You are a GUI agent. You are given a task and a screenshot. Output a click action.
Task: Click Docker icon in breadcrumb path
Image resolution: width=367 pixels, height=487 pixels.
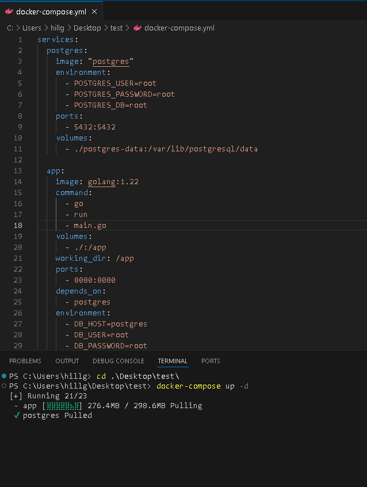[x=137, y=28]
